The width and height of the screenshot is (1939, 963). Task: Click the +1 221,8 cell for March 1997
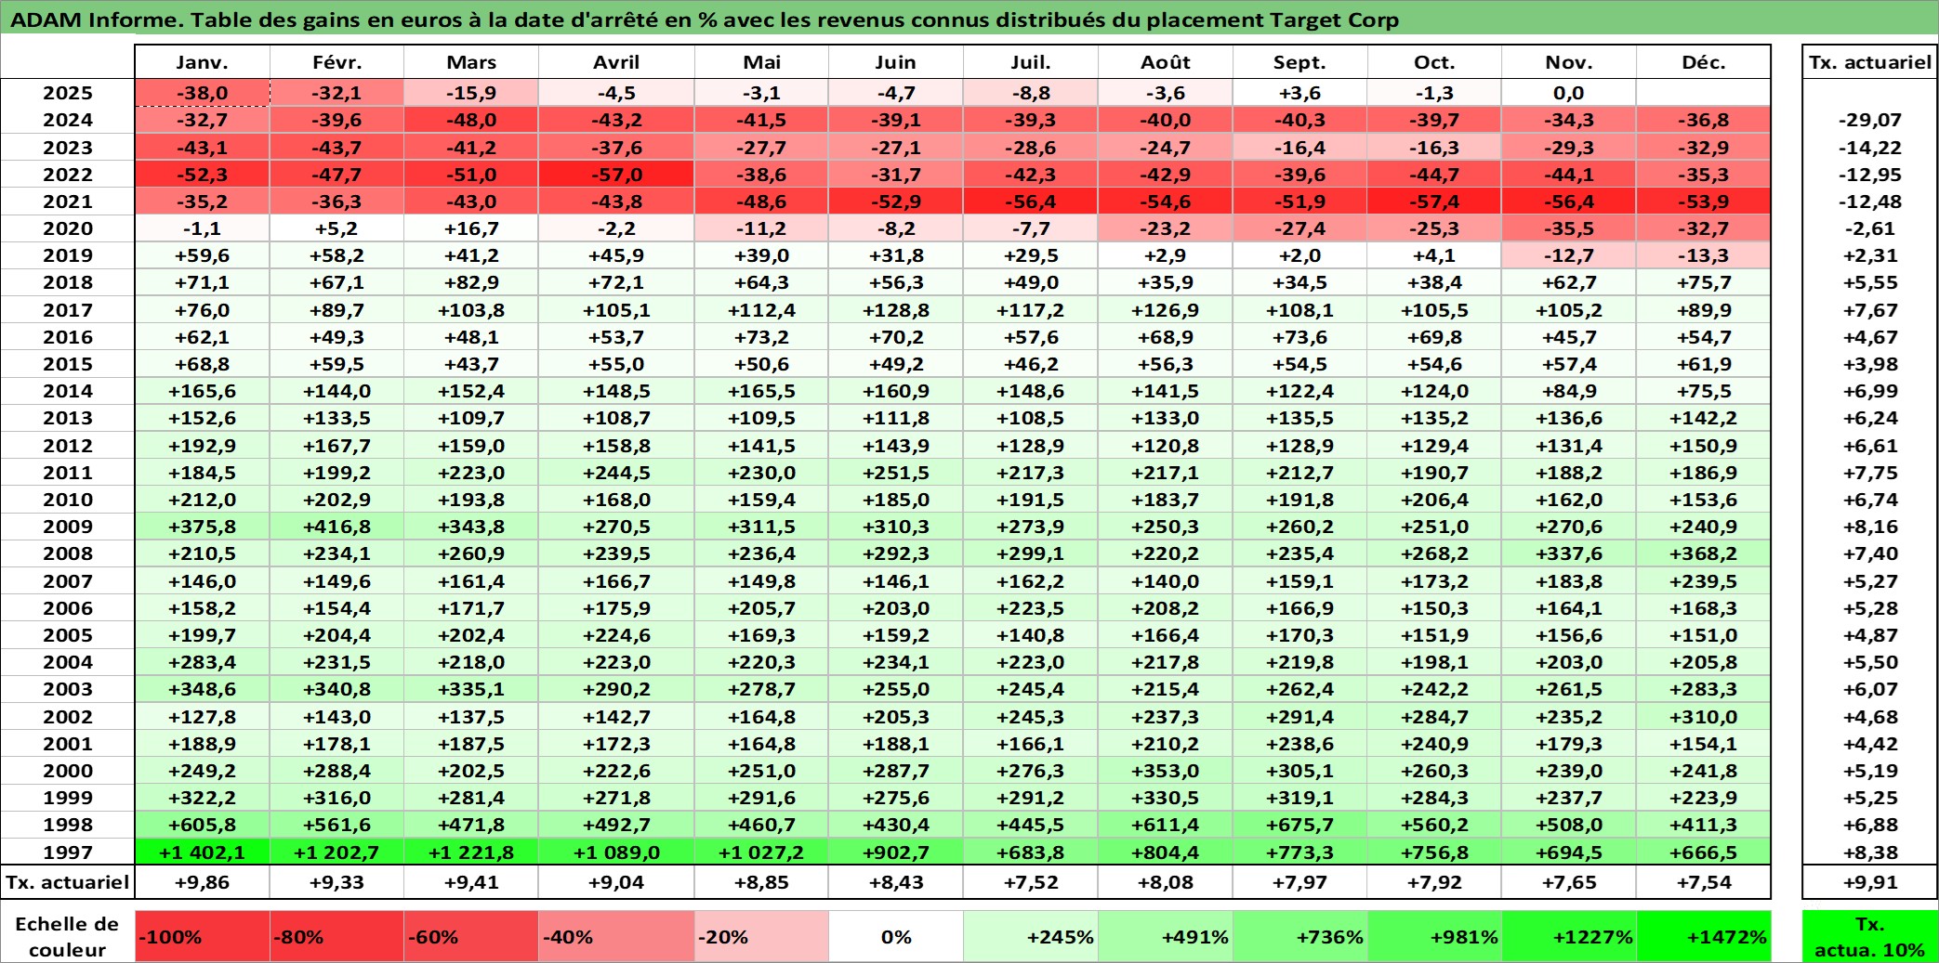[x=471, y=852]
